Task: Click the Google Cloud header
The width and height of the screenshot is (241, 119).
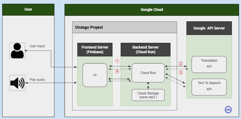Action: [152, 10]
